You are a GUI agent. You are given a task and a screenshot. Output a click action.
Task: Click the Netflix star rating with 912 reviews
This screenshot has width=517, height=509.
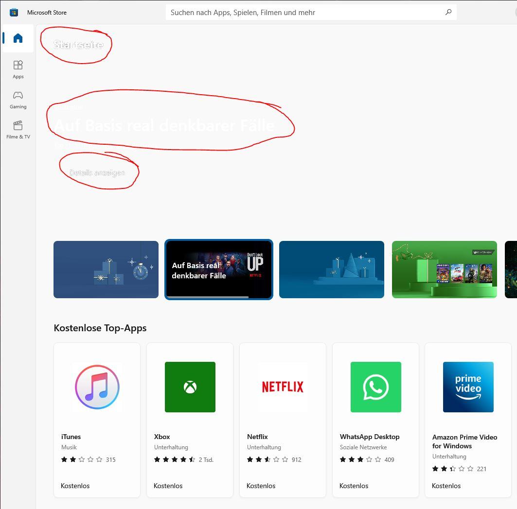(274, 459)
